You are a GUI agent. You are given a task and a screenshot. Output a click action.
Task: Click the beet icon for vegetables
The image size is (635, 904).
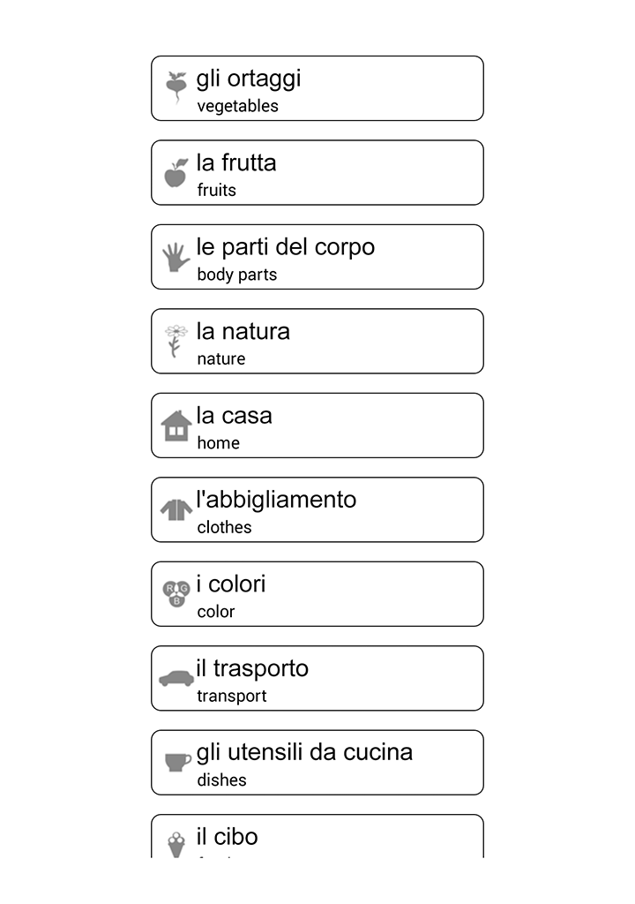(x=176, y=88)
